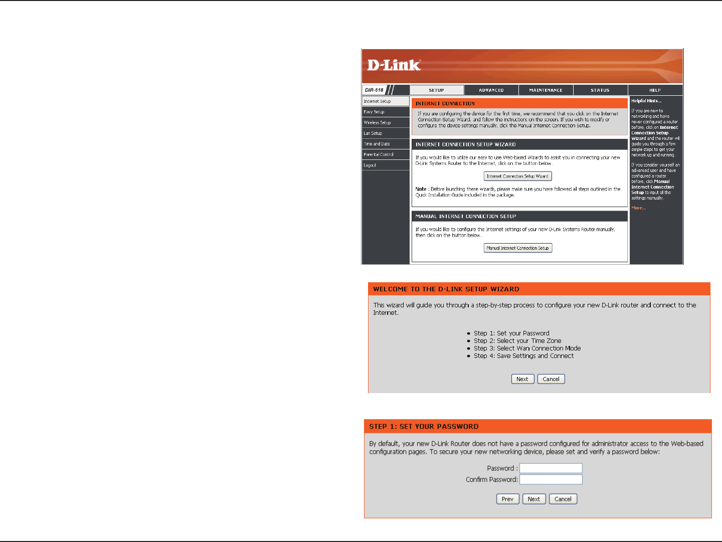Click Prev in the Set Your Password step
Screen dimensions: 722x542
coord(507,499)
